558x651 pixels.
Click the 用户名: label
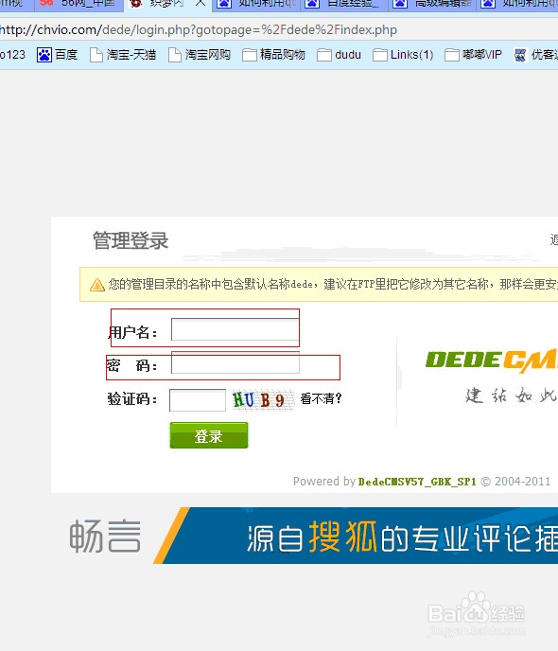click(x=132, y=332)
